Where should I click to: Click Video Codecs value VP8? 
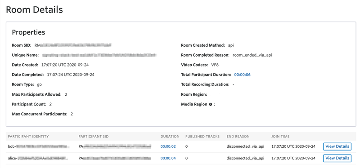pyautogui.click(x=215, y=65)
